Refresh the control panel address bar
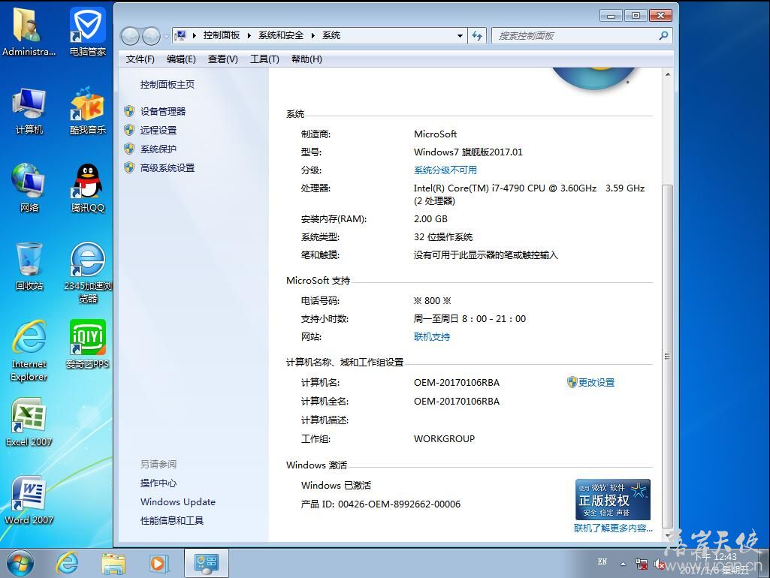The height and width of the screenshot is (578, 770). [477, 35]
